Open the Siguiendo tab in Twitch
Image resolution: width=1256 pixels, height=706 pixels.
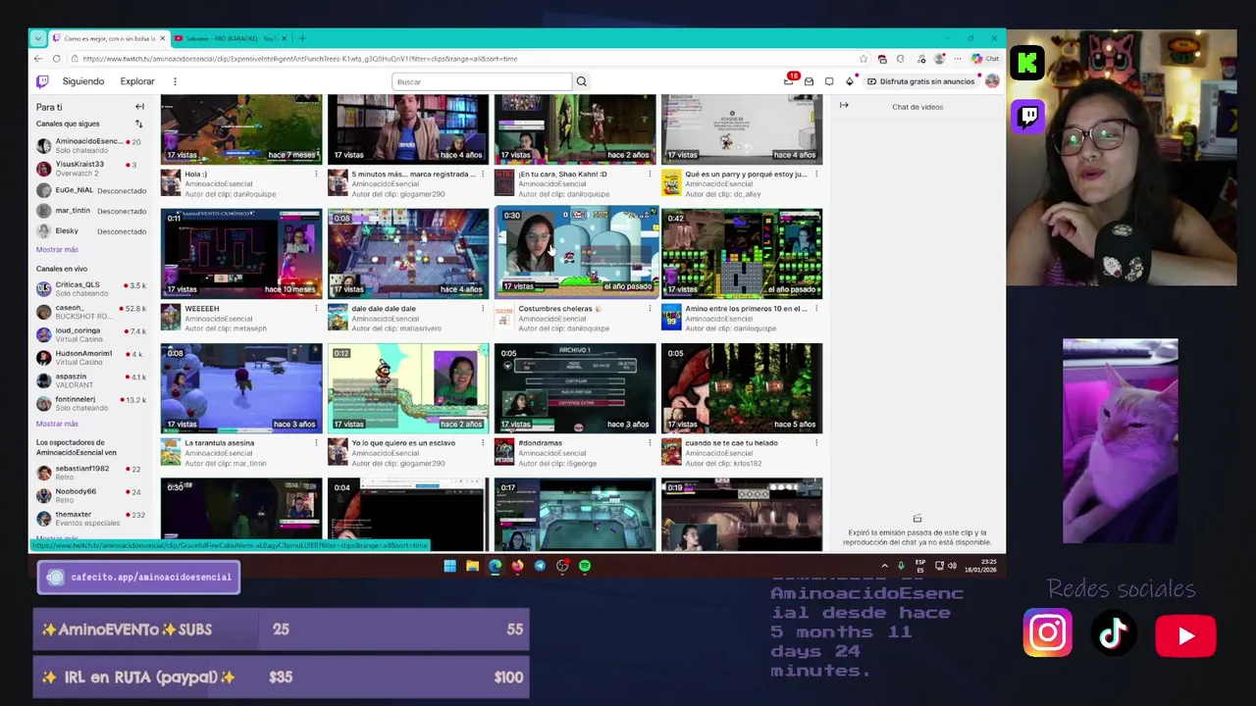click(x=83, y=81)
